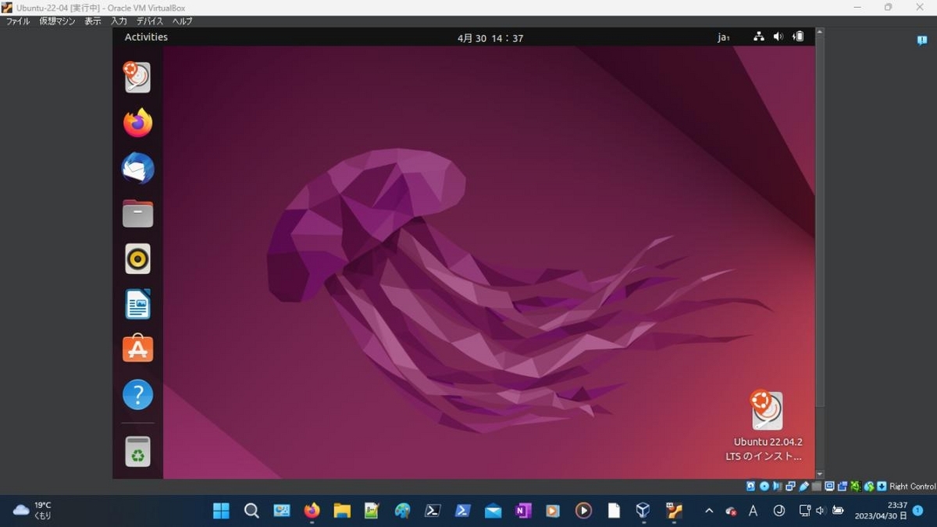Open File Explorer from the taskbar
The height and width of the screenshot is (527, 937).
(x=342, y=511)
